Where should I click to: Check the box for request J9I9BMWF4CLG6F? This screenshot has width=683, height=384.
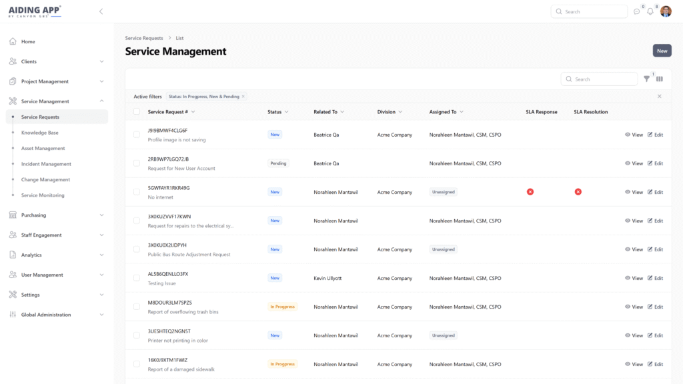137,135
